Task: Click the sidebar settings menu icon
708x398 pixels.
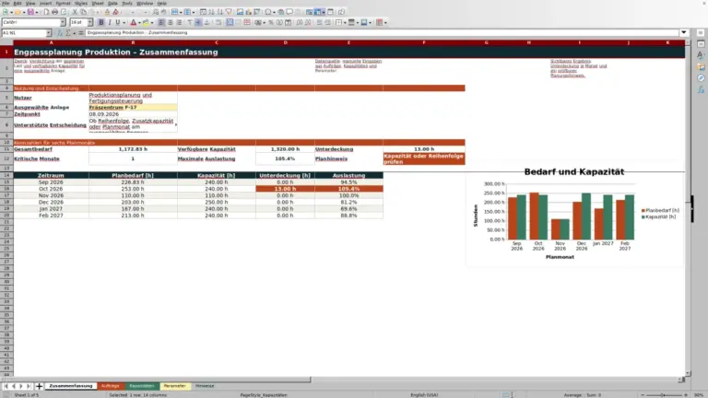Action: click(701, 32)
